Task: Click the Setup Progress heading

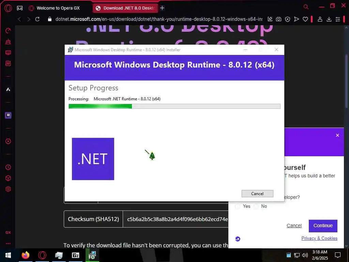Action: pos(93,88)
